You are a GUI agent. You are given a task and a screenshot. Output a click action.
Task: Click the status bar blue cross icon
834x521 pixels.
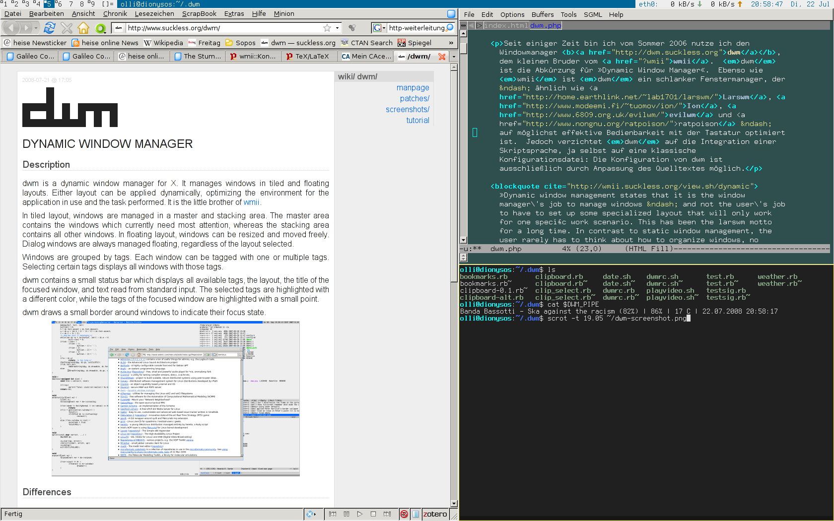pos(310,514)
